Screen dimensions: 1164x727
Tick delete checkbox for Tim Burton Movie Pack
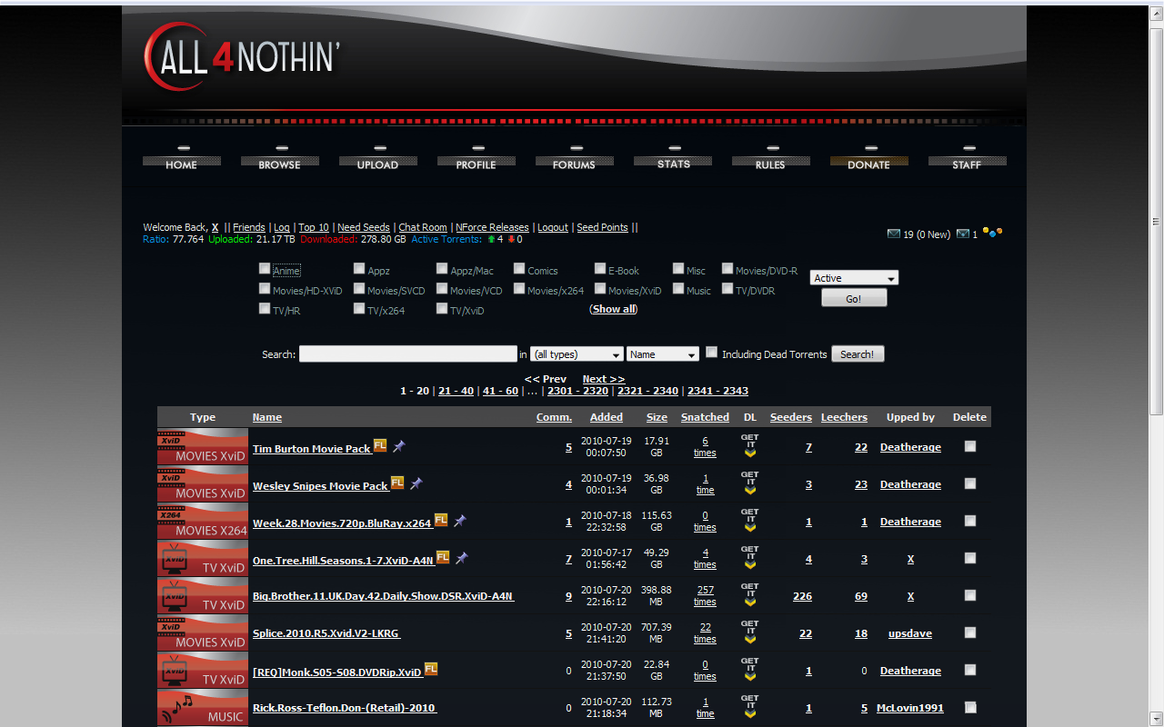click(x=970, y=446)
